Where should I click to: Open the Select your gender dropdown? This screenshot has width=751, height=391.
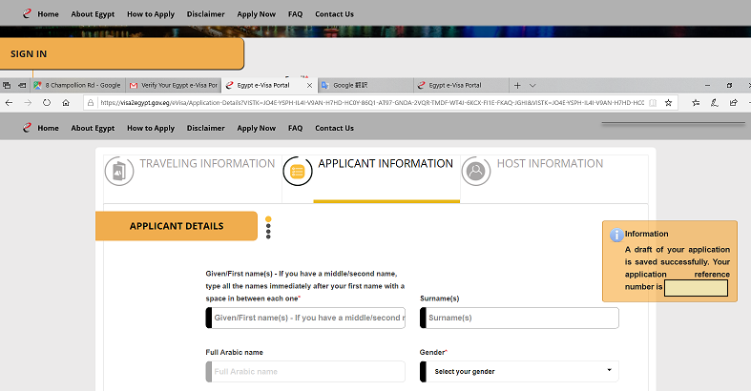coord(519,371)
